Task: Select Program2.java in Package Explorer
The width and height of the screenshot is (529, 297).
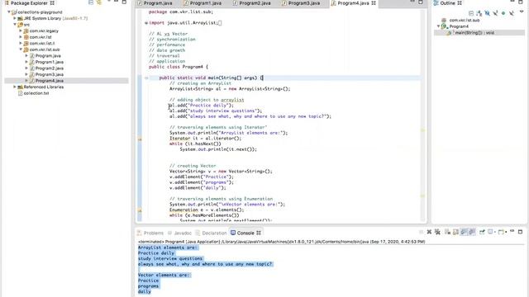Action: pos(50,68)
